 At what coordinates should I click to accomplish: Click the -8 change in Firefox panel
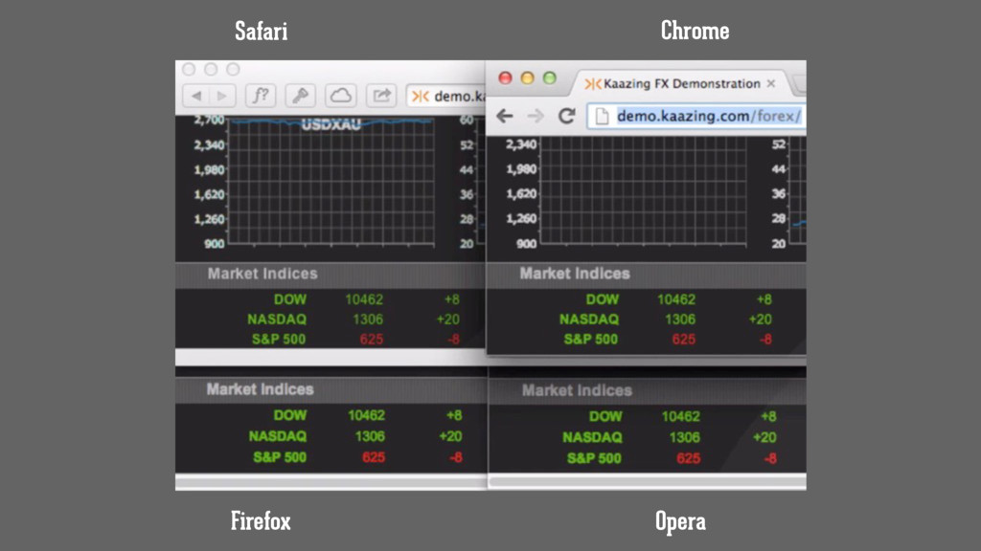[x=455, y=457]
